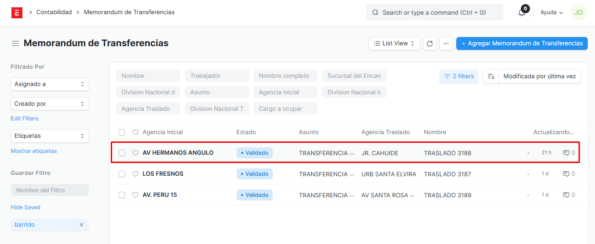
Task: Toggle the select-all header checkbox
Action: click(x=122, y=132)
